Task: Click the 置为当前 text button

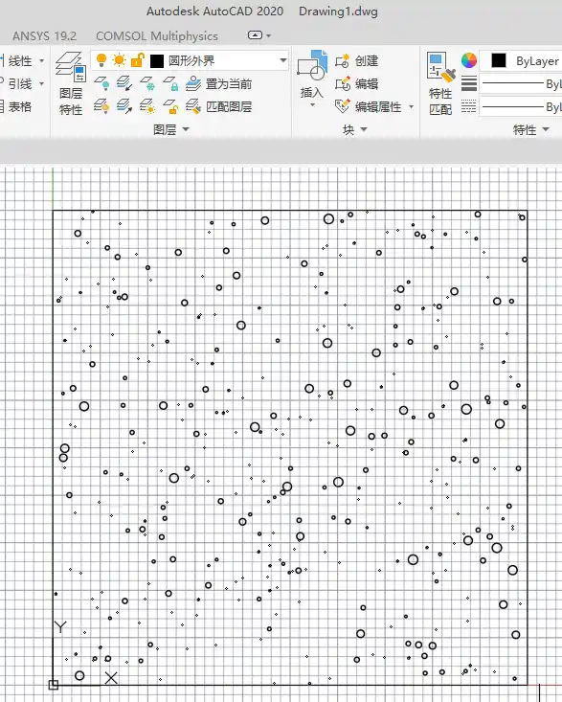Action: click(229, 83)
